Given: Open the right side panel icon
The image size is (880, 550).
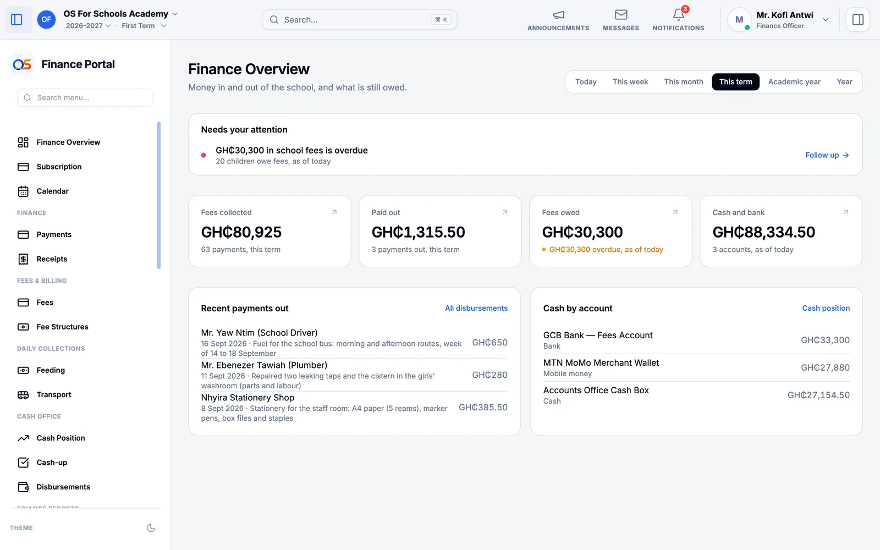Looking at the screenshot, I should click(x=857, y=20).
